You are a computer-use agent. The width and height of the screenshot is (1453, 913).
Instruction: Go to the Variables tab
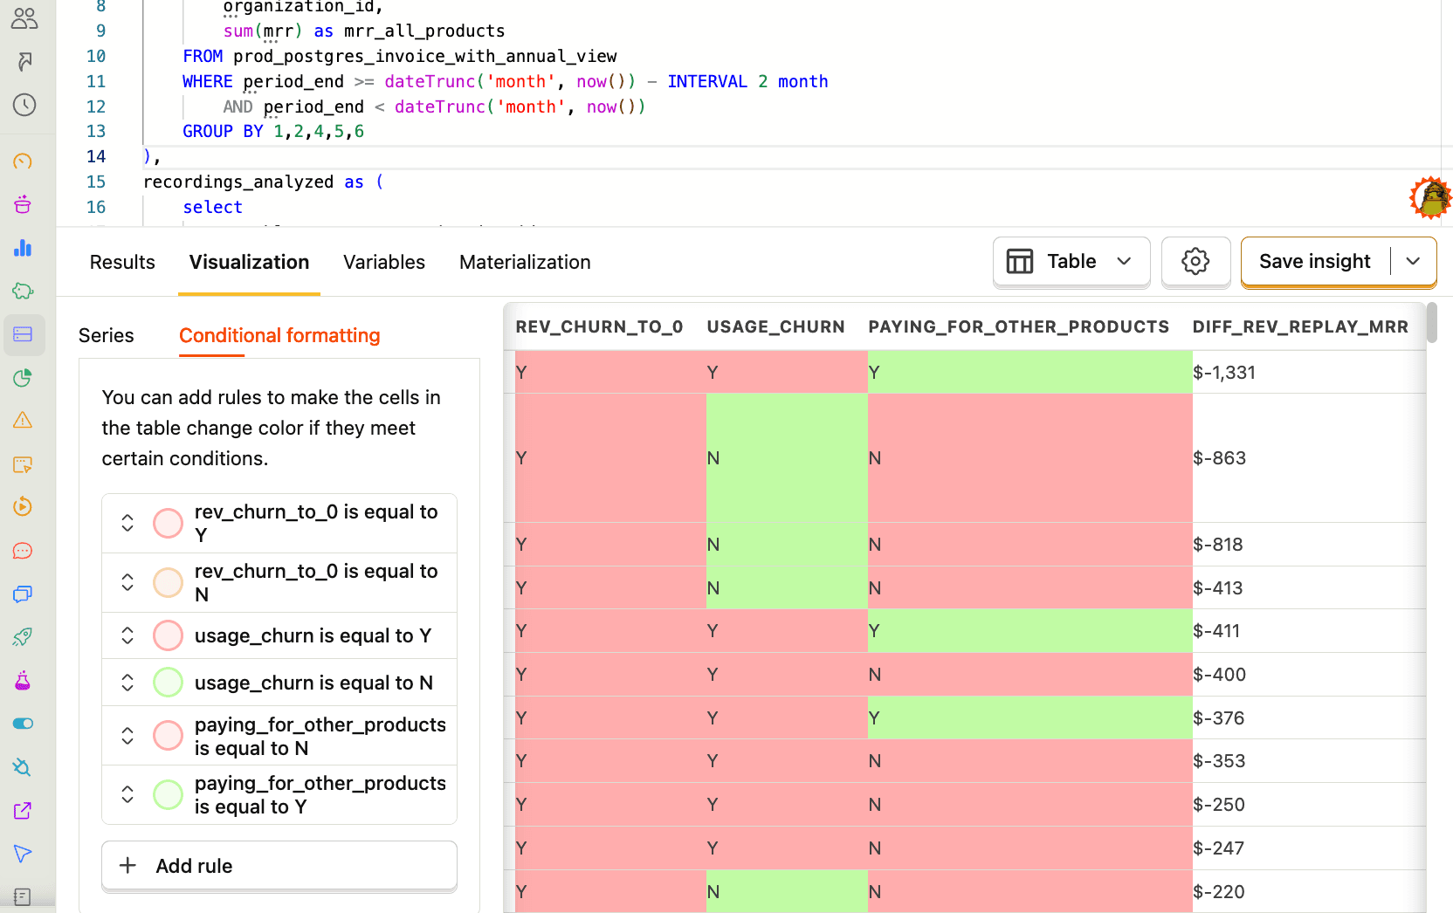[x=384, y=262]
